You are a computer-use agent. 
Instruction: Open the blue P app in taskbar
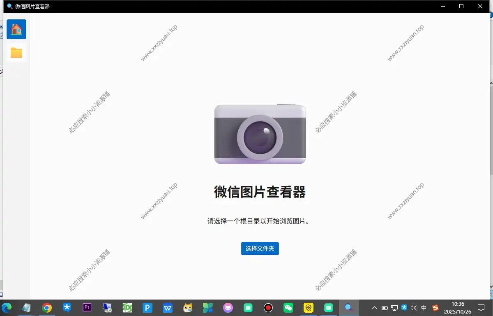click(x=147, y=308)
